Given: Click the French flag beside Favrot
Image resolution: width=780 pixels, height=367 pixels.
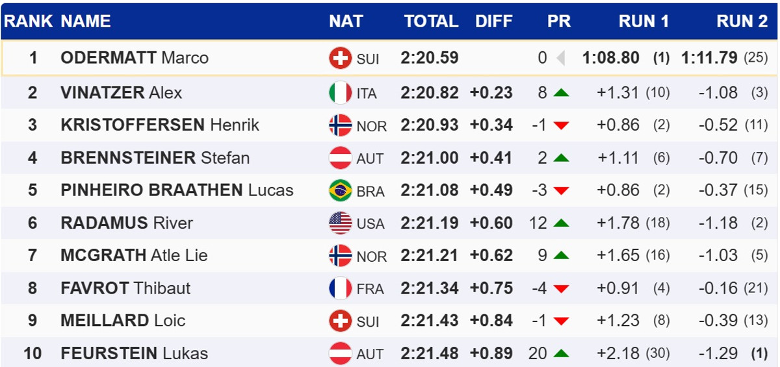Looking at the screenshot, I should 340,288.
